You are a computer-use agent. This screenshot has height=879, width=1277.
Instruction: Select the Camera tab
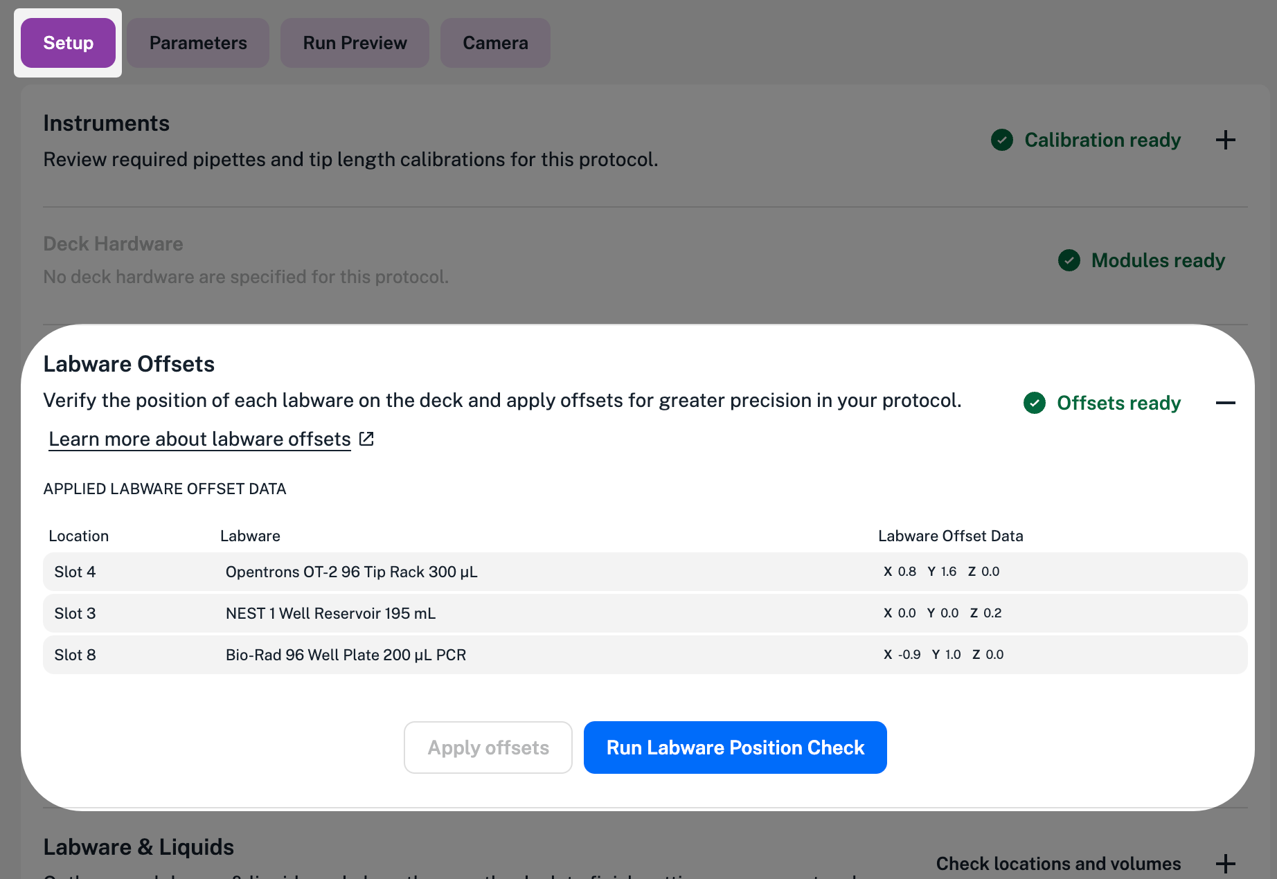pyautogui.click(x=495, y=42)
